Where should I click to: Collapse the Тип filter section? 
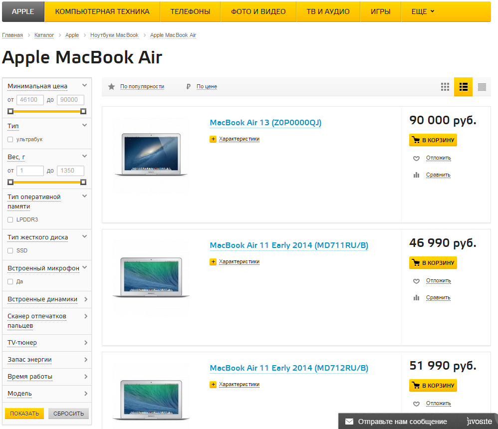tap(84, 125)
